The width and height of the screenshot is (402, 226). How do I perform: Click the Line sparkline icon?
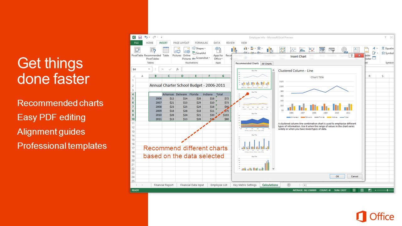pyautogui.click(x=293, y=50)
